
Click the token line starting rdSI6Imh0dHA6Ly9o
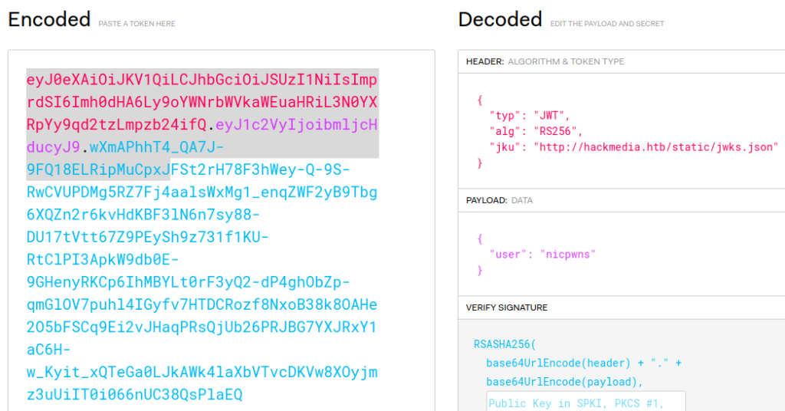point(202,102)
